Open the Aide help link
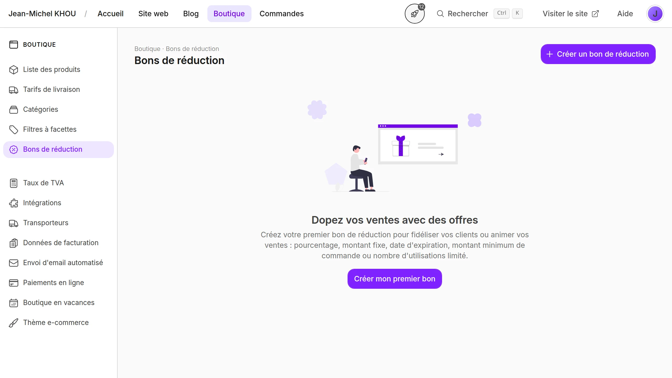 tap(625, 14)
